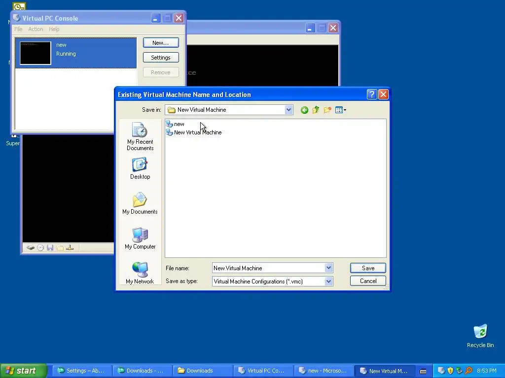Select the 'New Virtual Machine' file in list
The image size is (505, 378).
pos(194,132)
